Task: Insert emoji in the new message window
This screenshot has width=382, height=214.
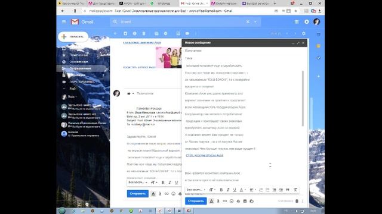Action: [x=232, y=201]
